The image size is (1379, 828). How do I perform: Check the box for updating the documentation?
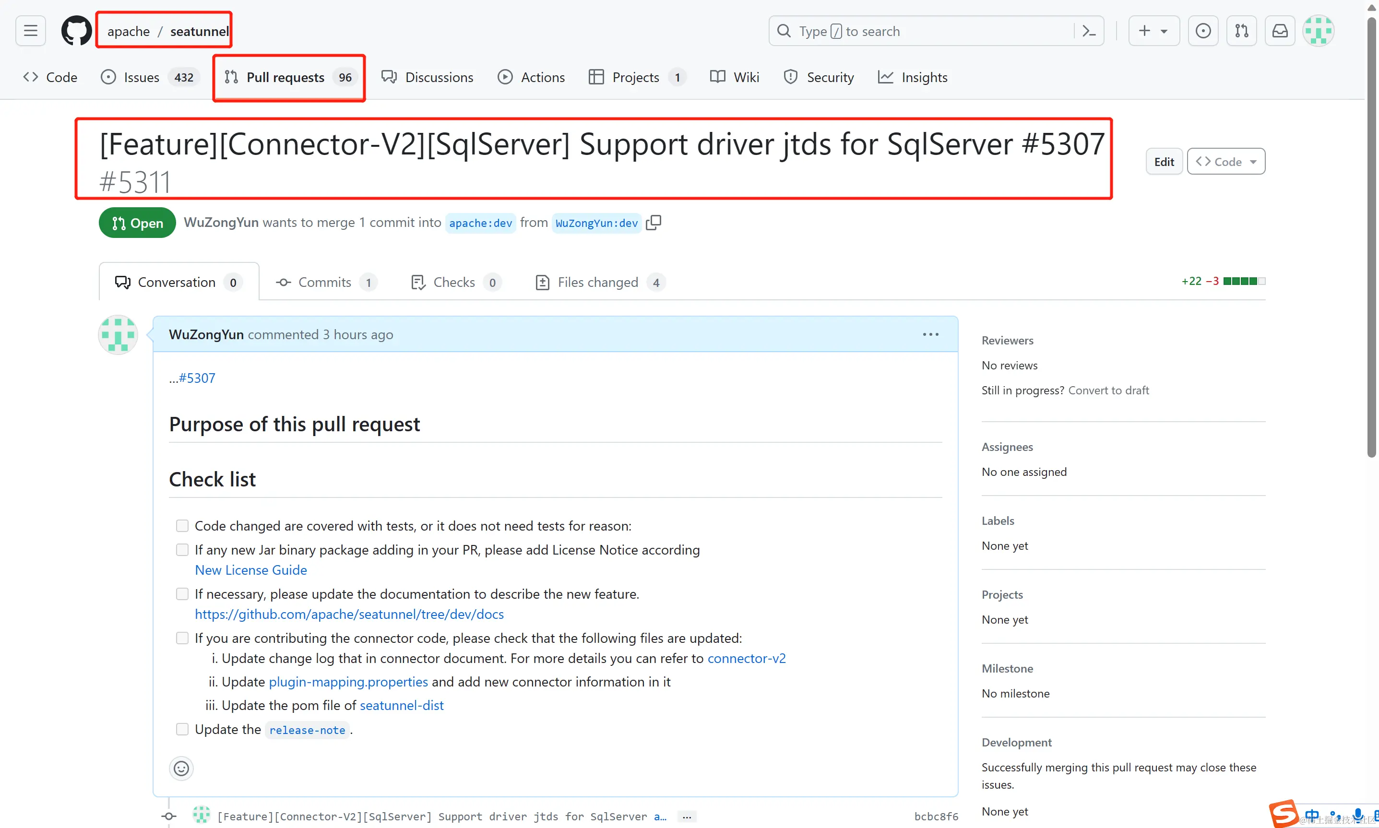(x=182, y=594)
